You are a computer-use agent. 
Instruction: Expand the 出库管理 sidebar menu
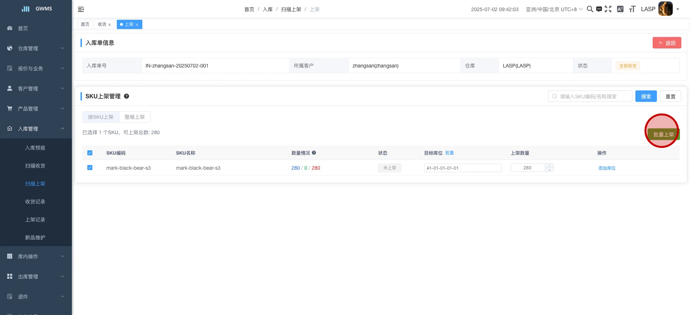click(x=36, y=277)
